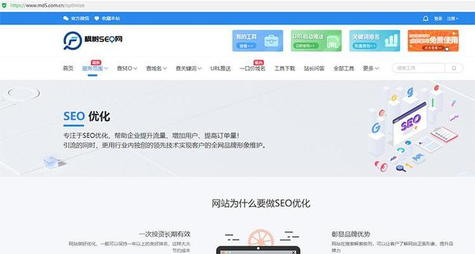The width and height of the screenshot is (475, 254).
Task: Click the SEO 优化 banner heading
Action: [x=87, y=116]
